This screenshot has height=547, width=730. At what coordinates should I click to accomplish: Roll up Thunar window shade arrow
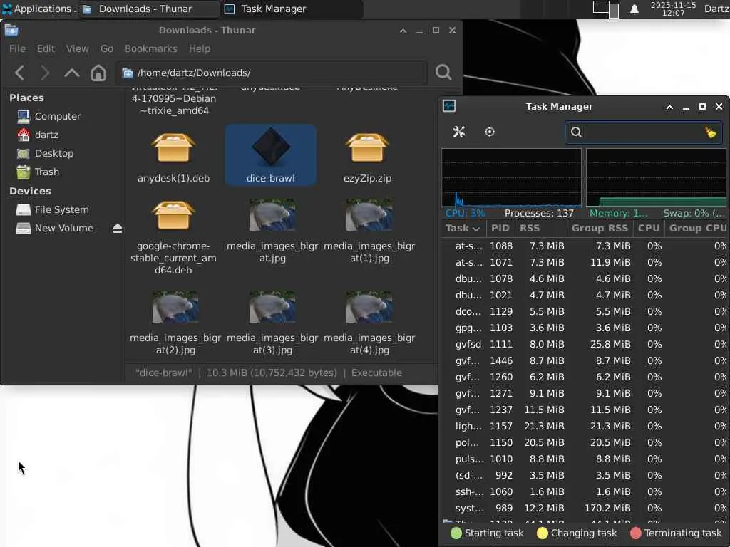tap(403, 31)
